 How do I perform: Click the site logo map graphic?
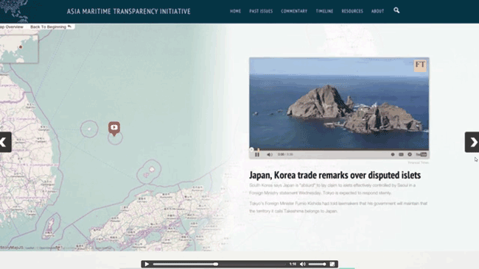click(x=15, y=11)
